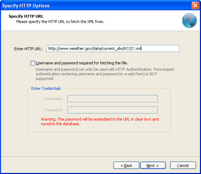This screenshot has width=201, height=174.
Task: Enable username and password required checkbox
Action: tap(33, 63)
